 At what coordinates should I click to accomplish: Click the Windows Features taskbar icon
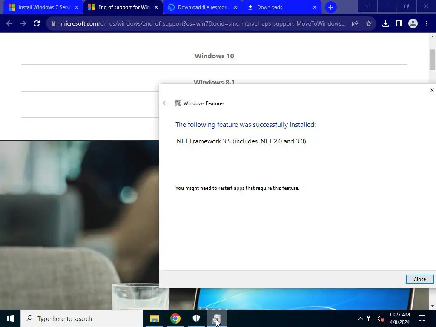pyautogui.click(x=217, y=318)
